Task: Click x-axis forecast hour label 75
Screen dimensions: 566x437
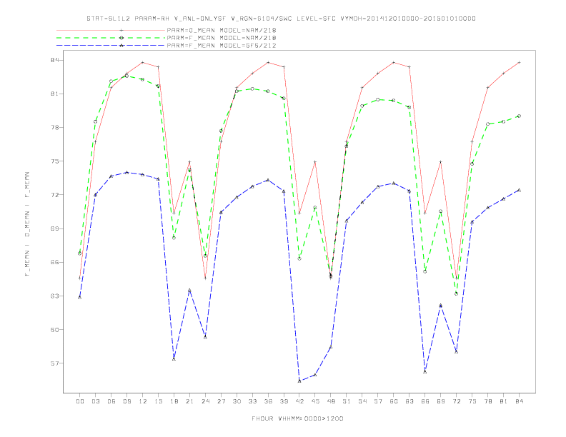Action: point(472,401)
